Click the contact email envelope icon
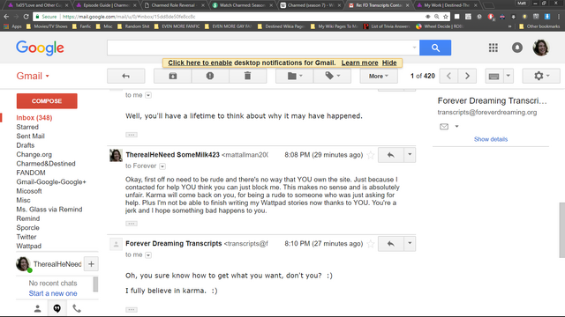This screenshot has height=317, width=565. click(x=444, y=127)
